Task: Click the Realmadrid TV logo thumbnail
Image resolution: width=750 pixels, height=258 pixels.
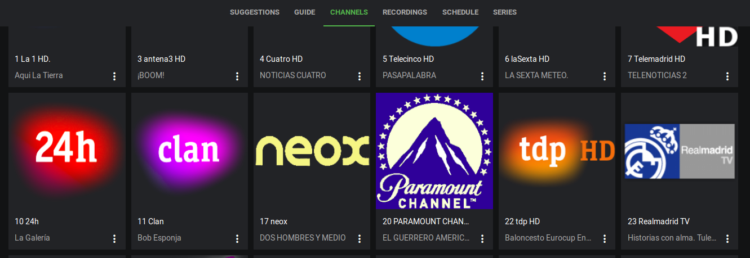Action: coord(680,151)
